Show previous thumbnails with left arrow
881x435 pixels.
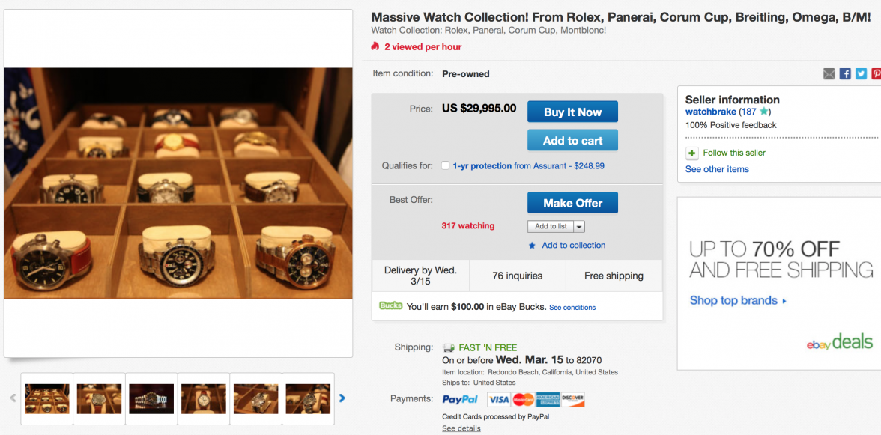click(x=13, y=398)
